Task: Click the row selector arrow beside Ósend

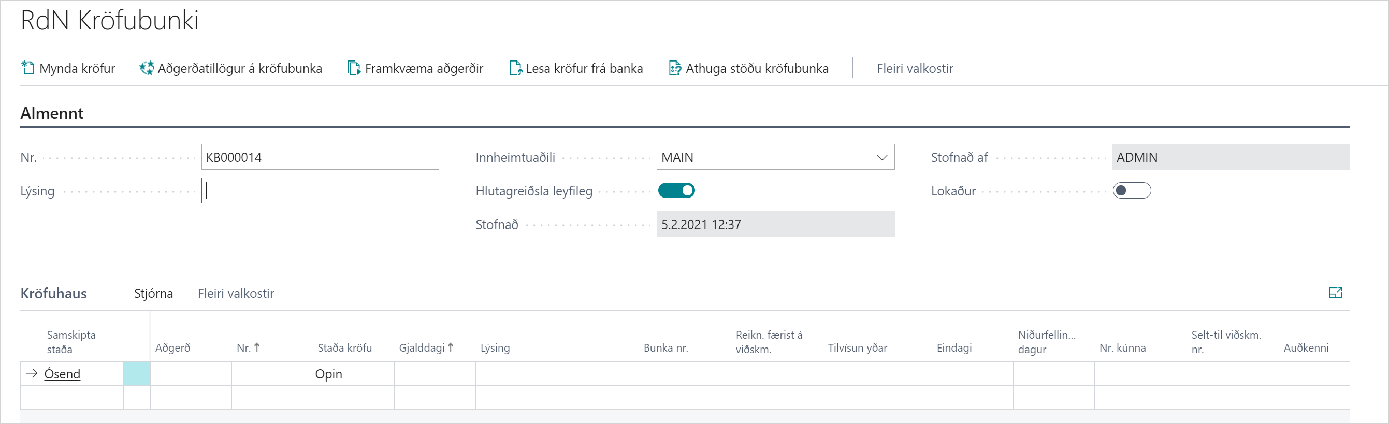Action: click(32, 373)
